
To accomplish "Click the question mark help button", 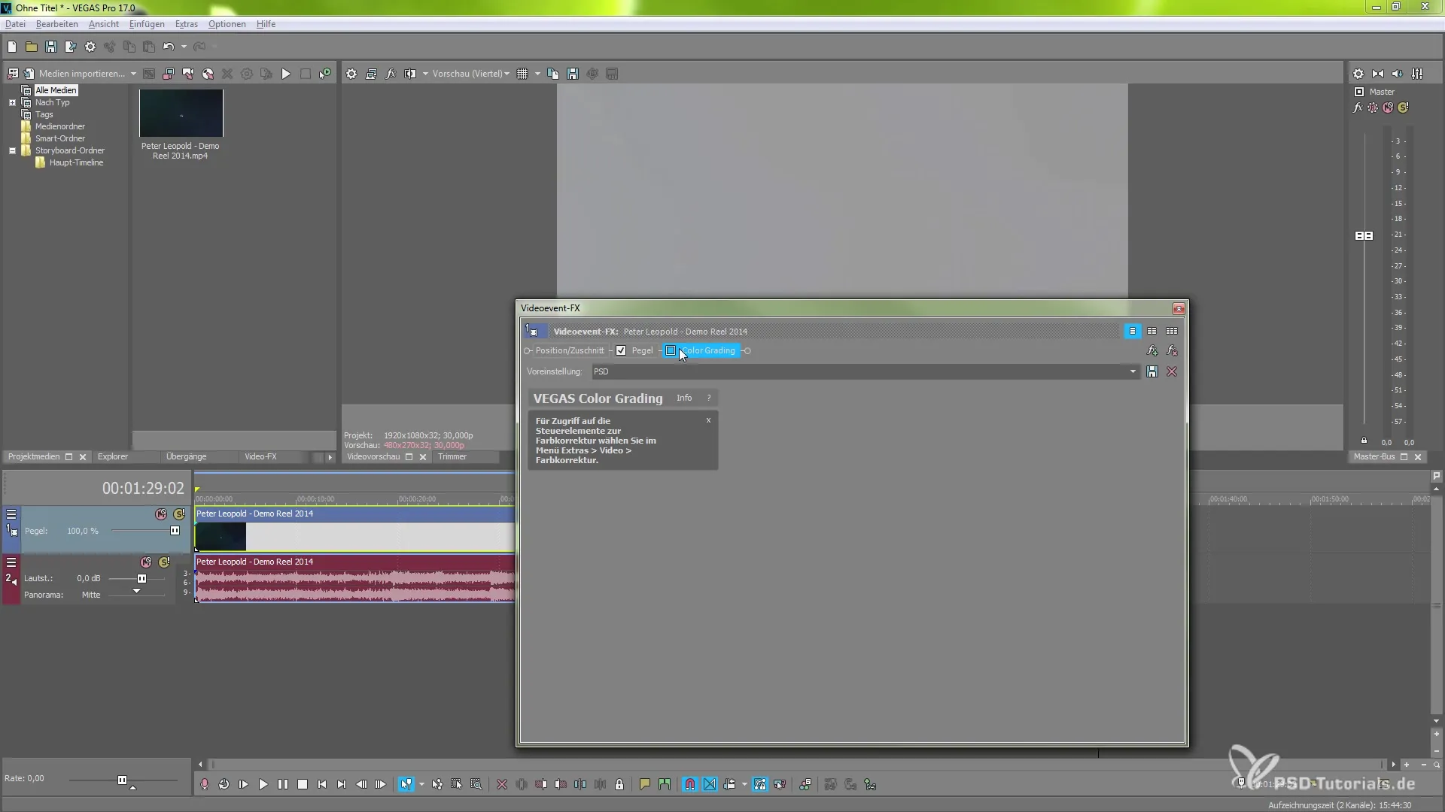I will [708, 398].
